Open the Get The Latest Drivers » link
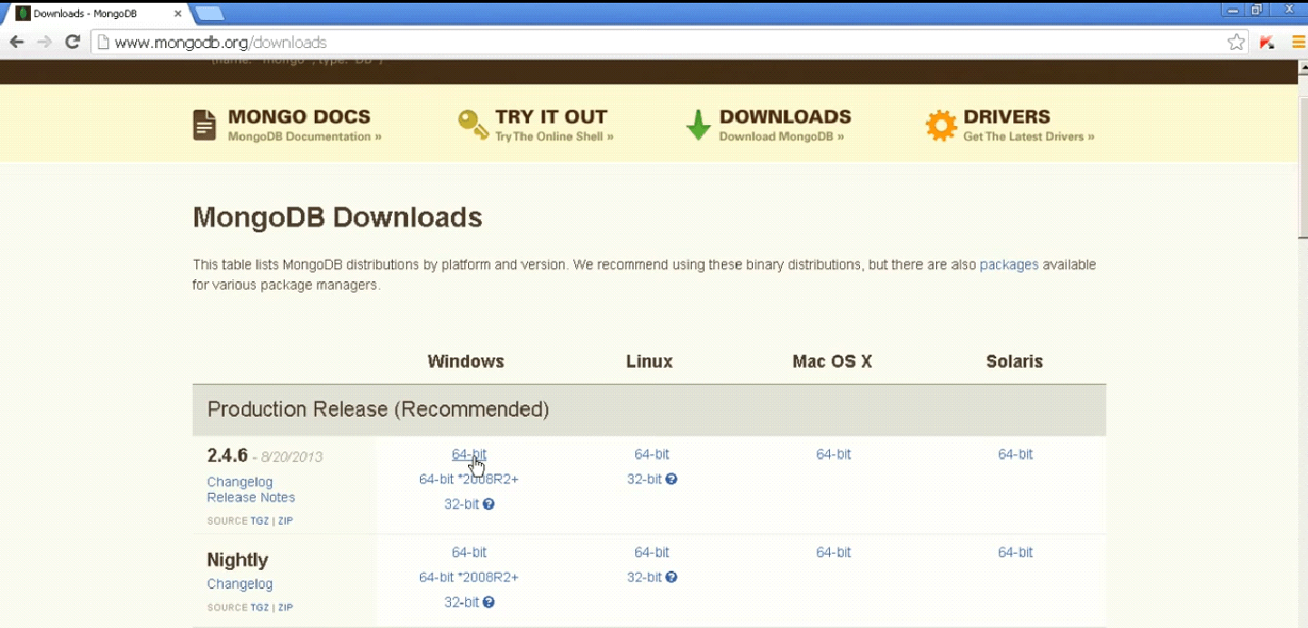 point(1029,137)
